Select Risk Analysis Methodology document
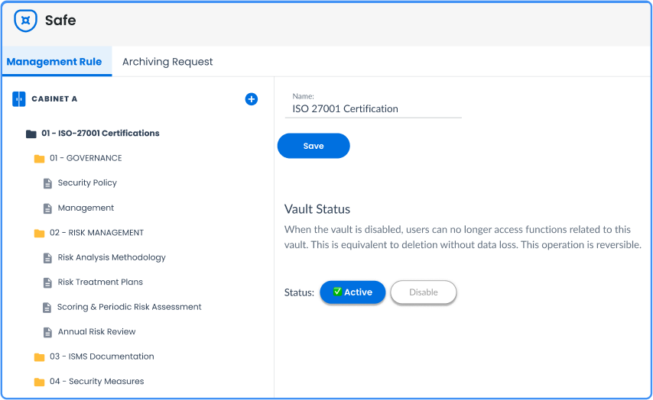The image size is (653, 400). tap(112, 257)
